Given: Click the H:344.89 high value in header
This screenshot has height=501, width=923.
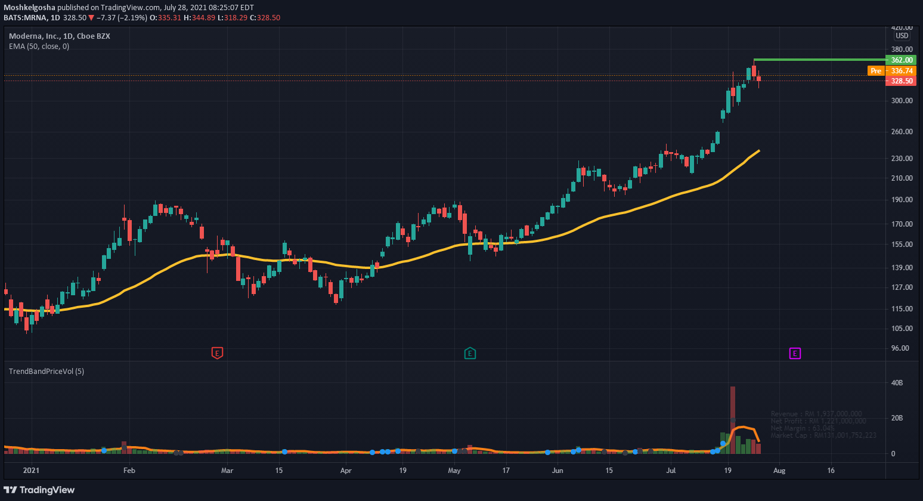Looking at the screenshot, I should (x=199, y=17).
